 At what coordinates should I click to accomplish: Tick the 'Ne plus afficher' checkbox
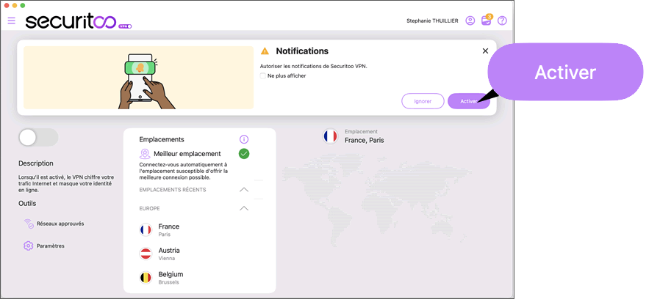pos(262,76)
